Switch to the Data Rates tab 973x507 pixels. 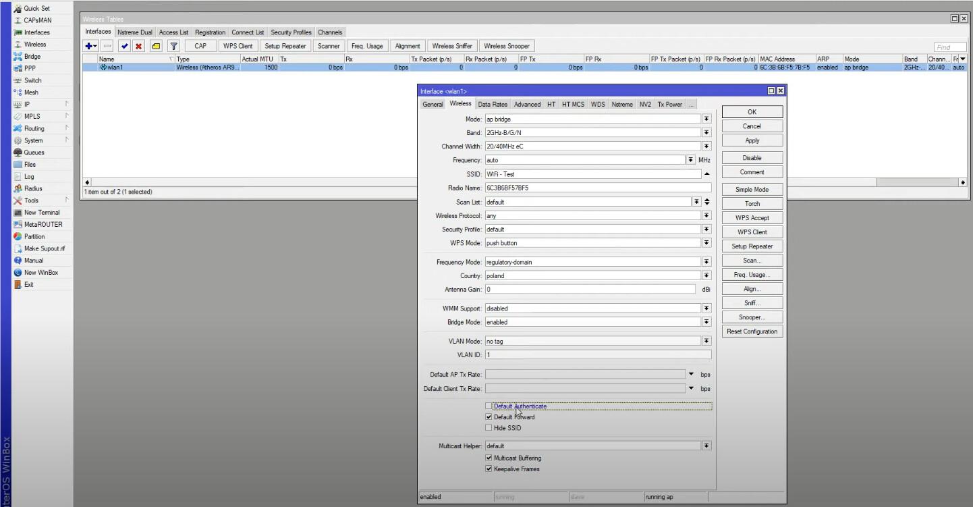(x=493, y=105)
